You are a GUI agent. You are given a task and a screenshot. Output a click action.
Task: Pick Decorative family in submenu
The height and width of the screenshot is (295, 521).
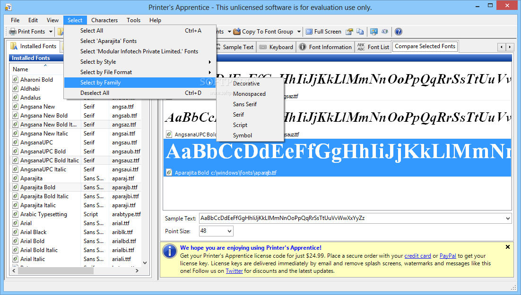click(250, 83)
